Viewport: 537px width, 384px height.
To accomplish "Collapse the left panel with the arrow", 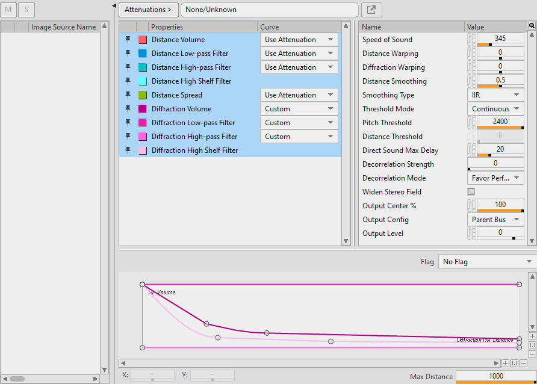I will (114, 5).
